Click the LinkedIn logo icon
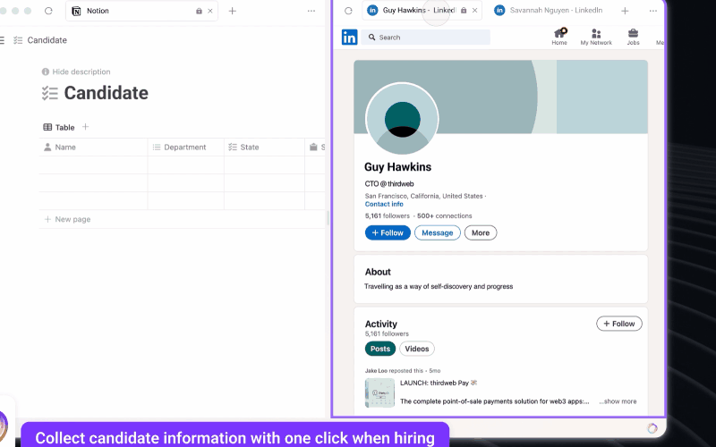This screenshot has width=716, height=447. [x=349, y=38]
